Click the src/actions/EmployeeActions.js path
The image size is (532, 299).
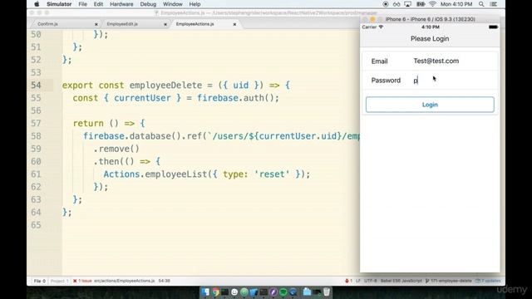125,281
